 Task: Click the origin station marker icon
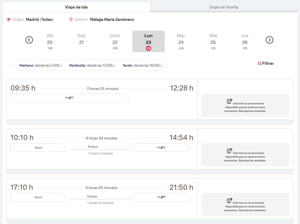tap(9, 20)
